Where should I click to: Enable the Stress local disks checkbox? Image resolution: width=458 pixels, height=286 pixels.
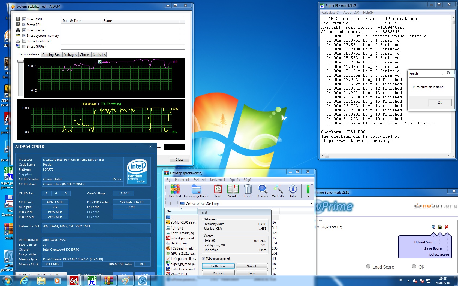(x=24, y=41)
